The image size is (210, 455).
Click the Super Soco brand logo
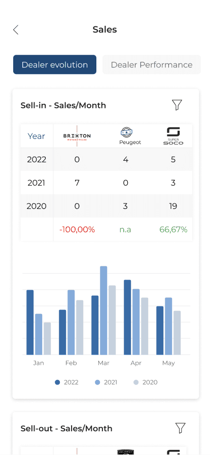click(173, 136)
